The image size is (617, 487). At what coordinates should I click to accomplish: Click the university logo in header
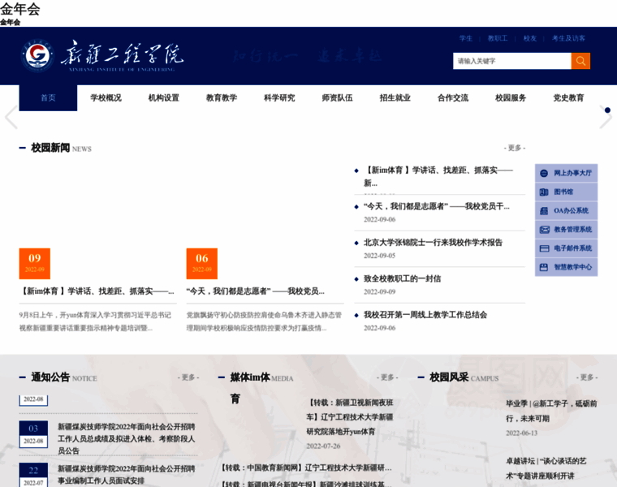102,55
